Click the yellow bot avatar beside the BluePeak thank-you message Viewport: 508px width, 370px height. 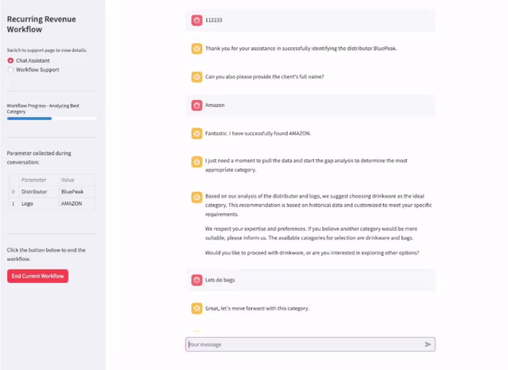point(196,48)
